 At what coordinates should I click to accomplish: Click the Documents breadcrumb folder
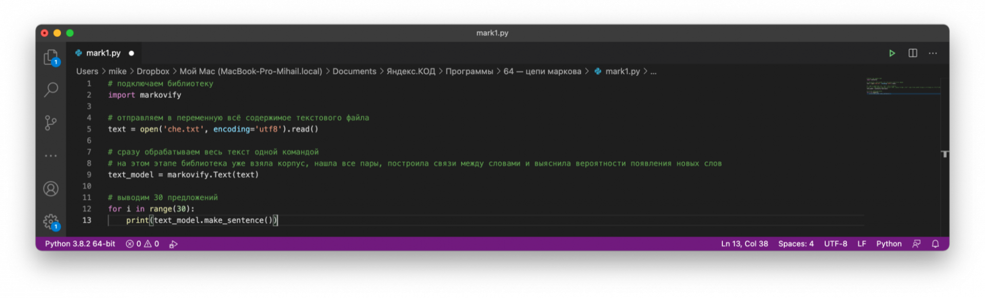coord(354,72)
